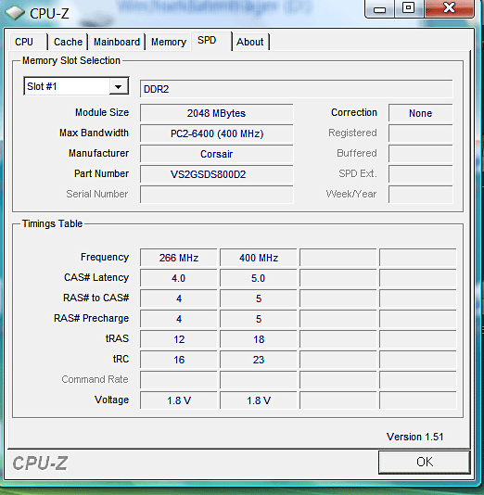Expand the Slot #1 dropdown arrow
Screen dimensions: 484x495
point(119,86)
